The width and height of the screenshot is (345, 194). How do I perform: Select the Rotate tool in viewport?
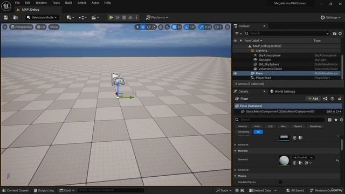(x=149, y=27)
